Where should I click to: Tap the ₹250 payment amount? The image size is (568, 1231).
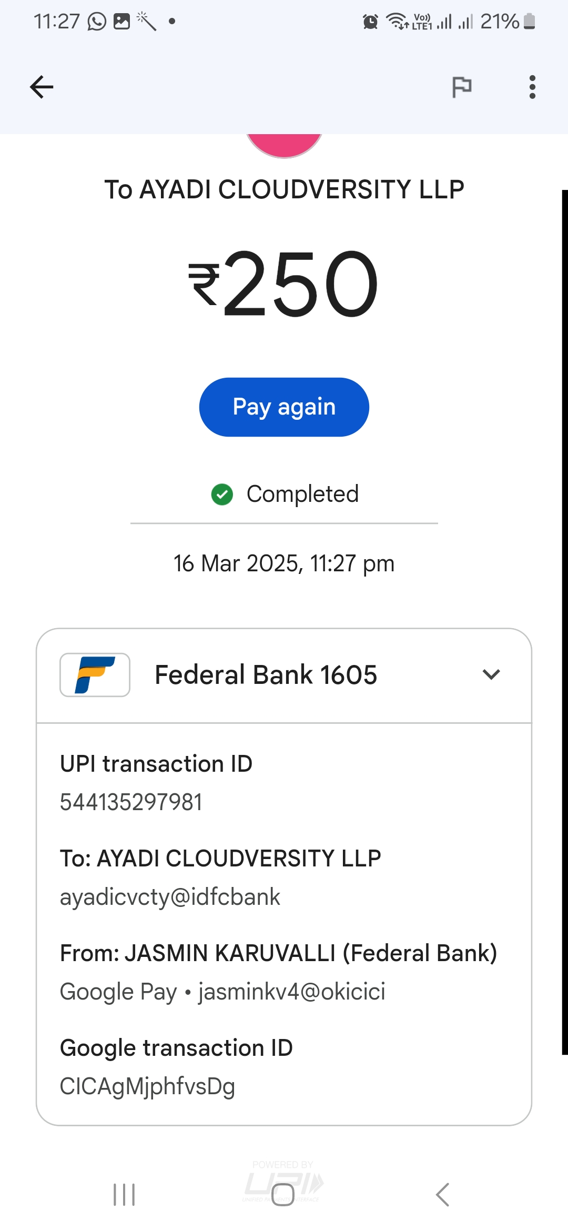point(284,284)
